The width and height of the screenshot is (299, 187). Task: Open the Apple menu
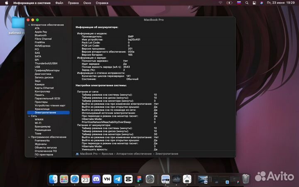[7, 2]
